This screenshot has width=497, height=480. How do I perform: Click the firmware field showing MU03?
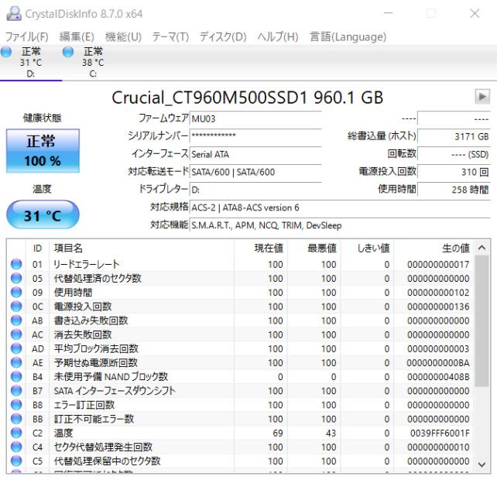255,119
